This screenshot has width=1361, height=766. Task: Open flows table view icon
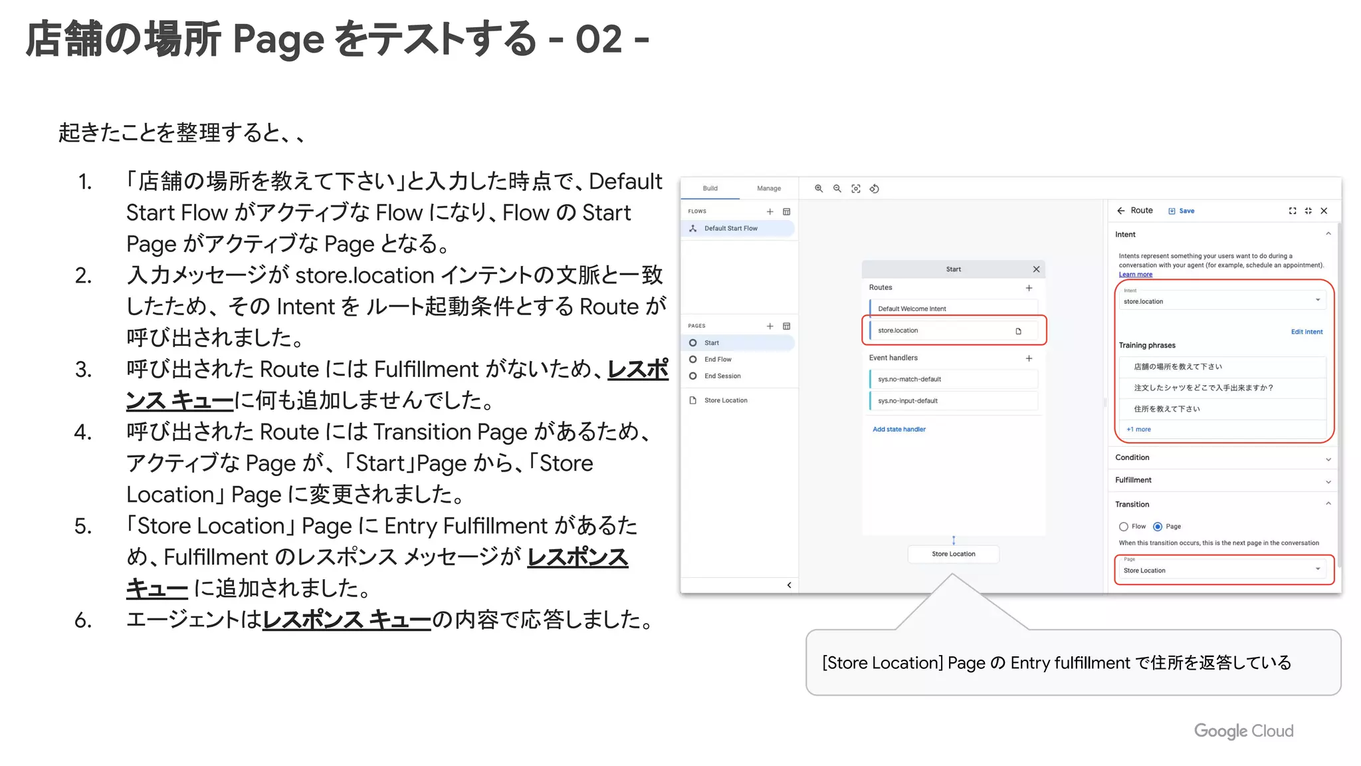787,211
